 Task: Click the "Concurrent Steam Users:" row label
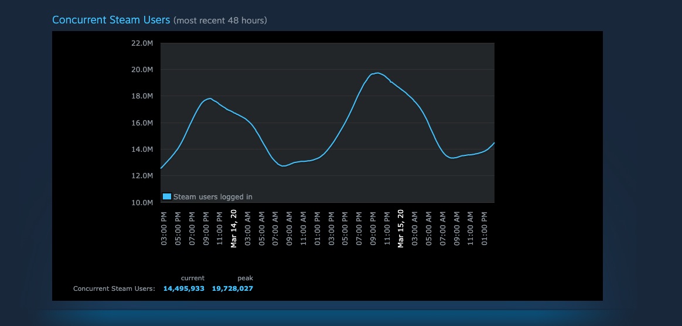coord(114,288)
